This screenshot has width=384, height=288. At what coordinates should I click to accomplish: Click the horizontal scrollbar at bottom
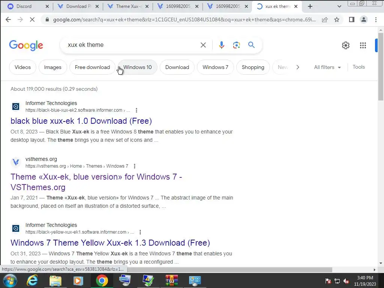coord(230,270)
